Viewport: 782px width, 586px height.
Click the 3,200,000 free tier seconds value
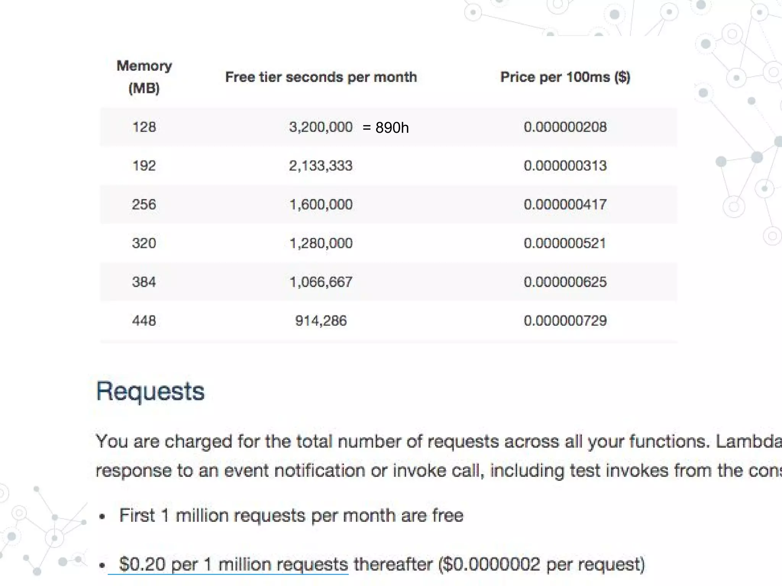coord(320,127)
